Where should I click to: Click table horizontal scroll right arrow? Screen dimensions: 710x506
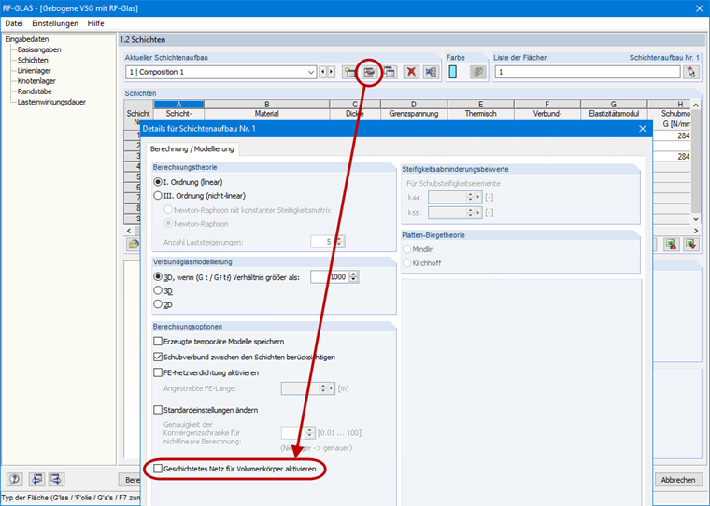(x=696, y=231)
